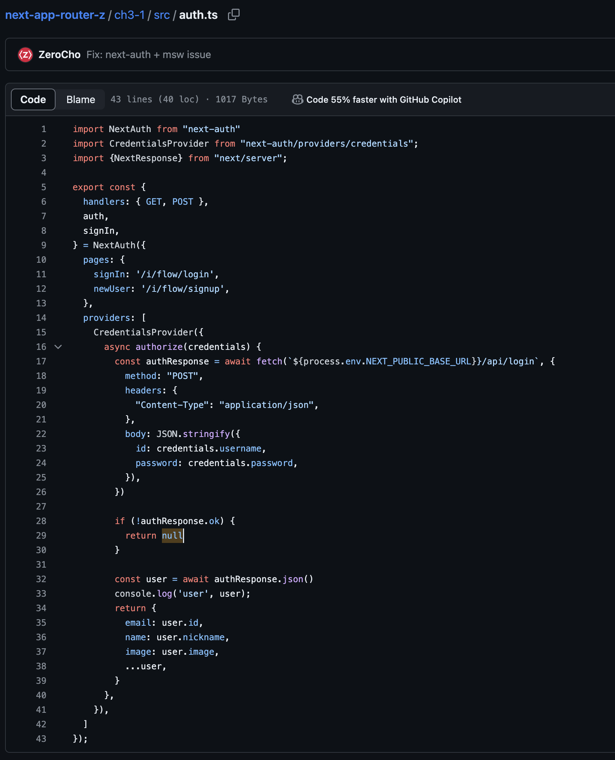Select line number 14
This screenshot has height=760, width=615.
tap(41, 318)
